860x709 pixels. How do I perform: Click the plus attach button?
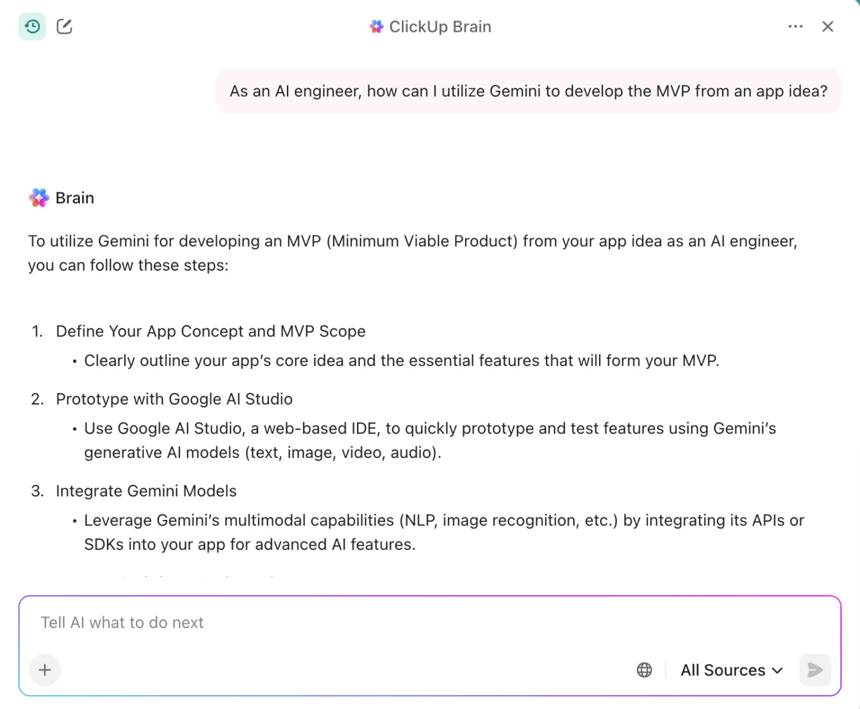(x=45, y=670)
